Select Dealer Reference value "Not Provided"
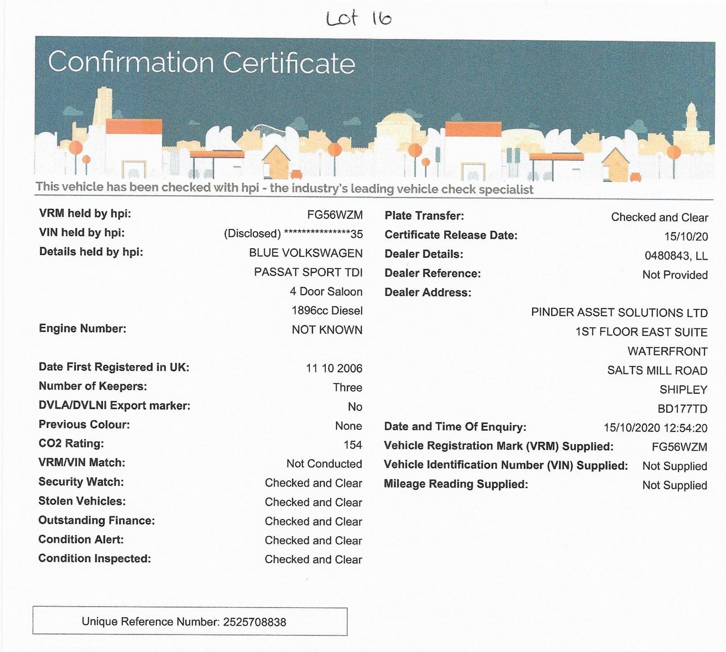The width and height of the screenshot is (726, 652). point(675,275)
